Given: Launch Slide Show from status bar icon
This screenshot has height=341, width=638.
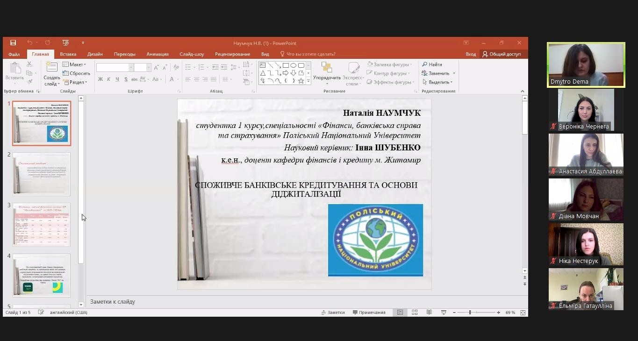Looking at the screenshot, I should click(x=444, y=313).
